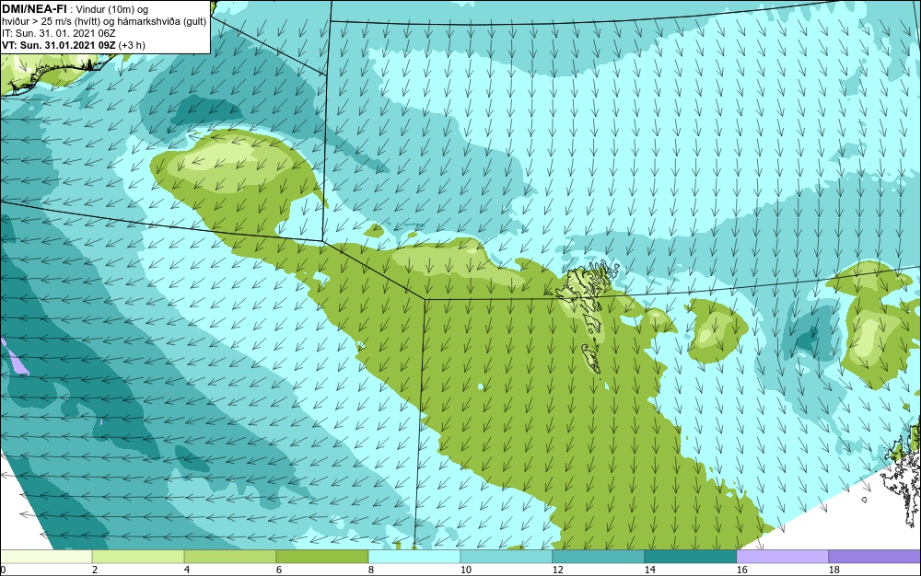Click the 4–6 m/s green legend swatch
The image size is (921, 576).
230,556
